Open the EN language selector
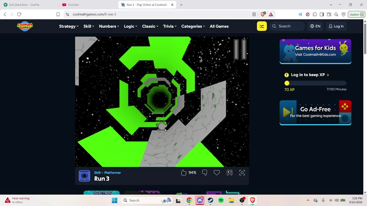The image size is (367, 206). [x=315, y=26]
